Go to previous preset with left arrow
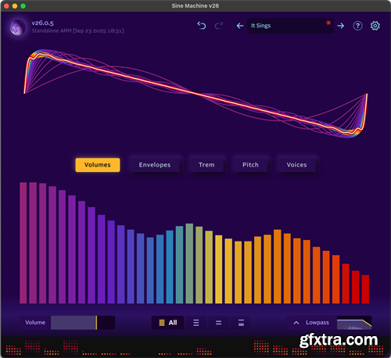Image resolution: width=391 pixels, height=358 pixels. point(240,26)
